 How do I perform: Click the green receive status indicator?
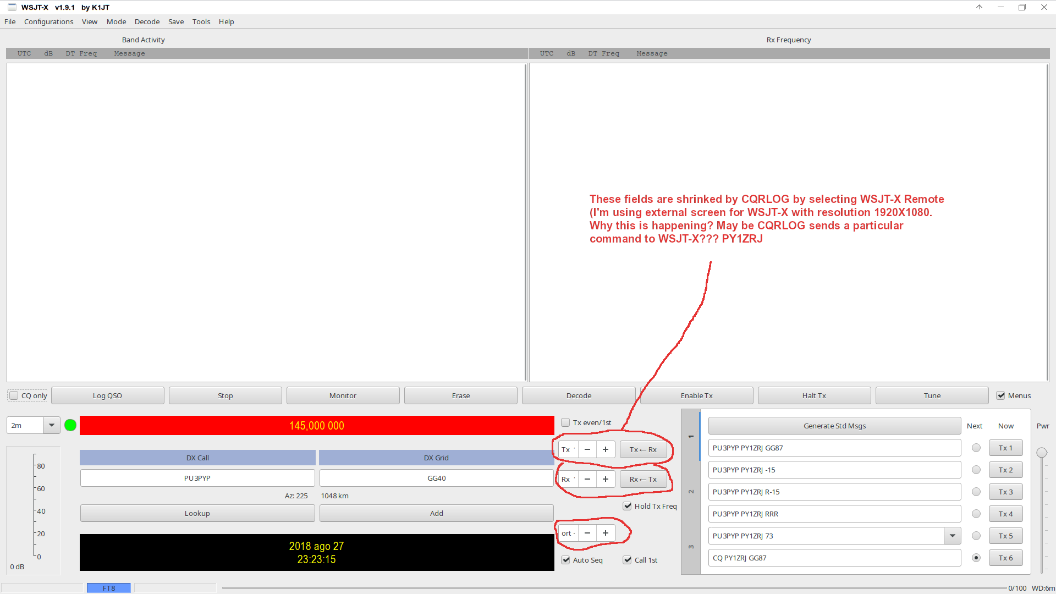pos(70,425)
